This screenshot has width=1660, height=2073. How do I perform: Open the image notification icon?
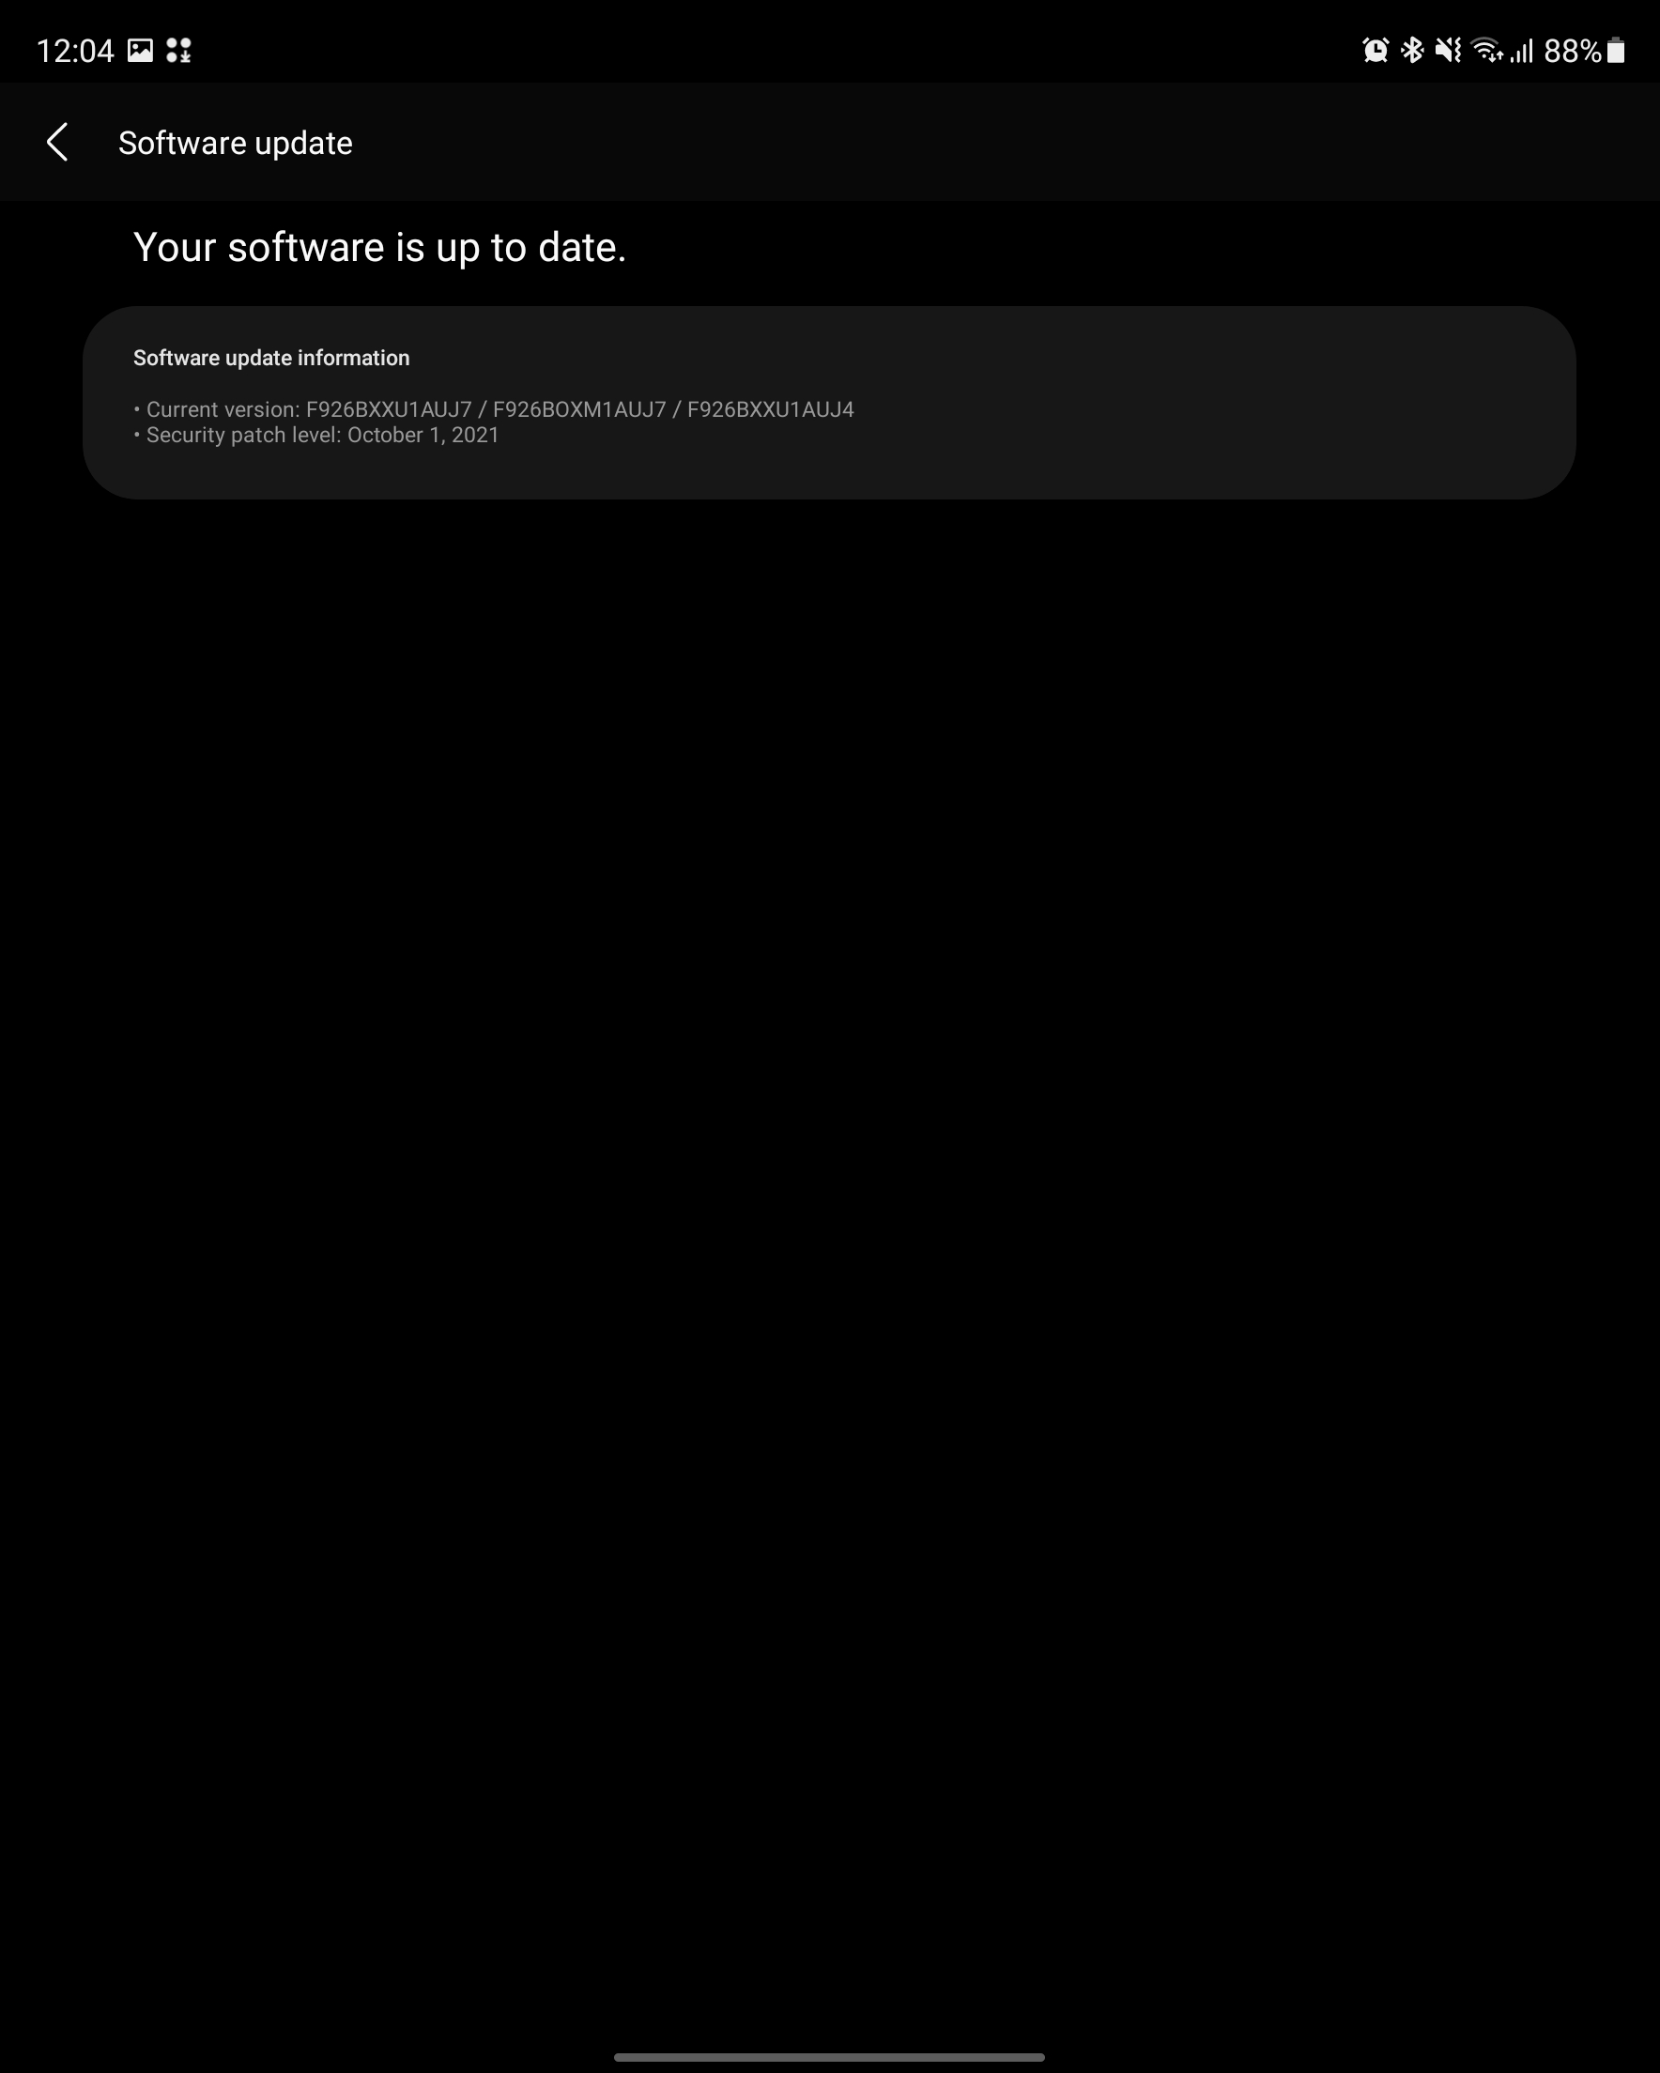[x=141, y=50]
